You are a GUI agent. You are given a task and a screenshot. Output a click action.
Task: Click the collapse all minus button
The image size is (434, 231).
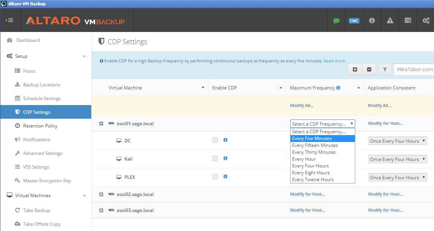click(369, 70)
